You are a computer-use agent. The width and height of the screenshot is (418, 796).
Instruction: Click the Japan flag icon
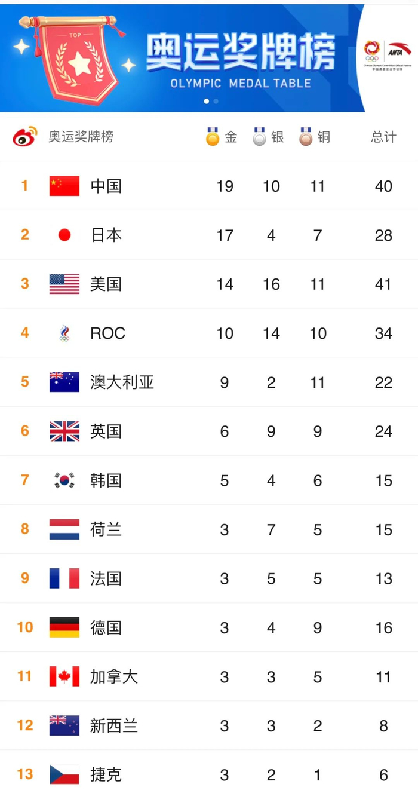(x=64, y=235)
